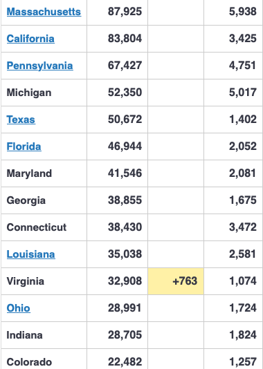Open the Florida state link

click(x=24, y=146)
